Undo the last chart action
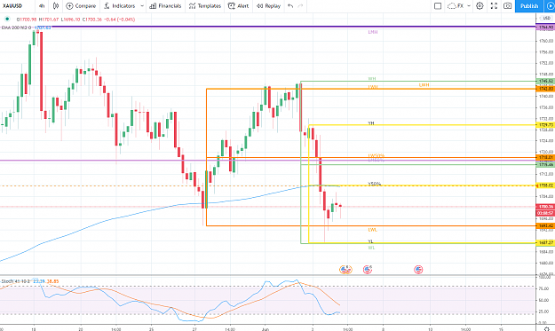The width and height of the screenshot is (555, 331). click(290, 5)
